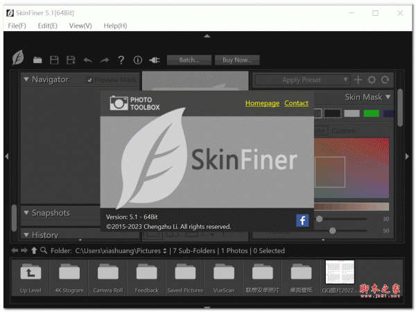Screen dimensions: 416x312
Task: Search the folder with the magnifier icon
Action: tap(44, 250)
